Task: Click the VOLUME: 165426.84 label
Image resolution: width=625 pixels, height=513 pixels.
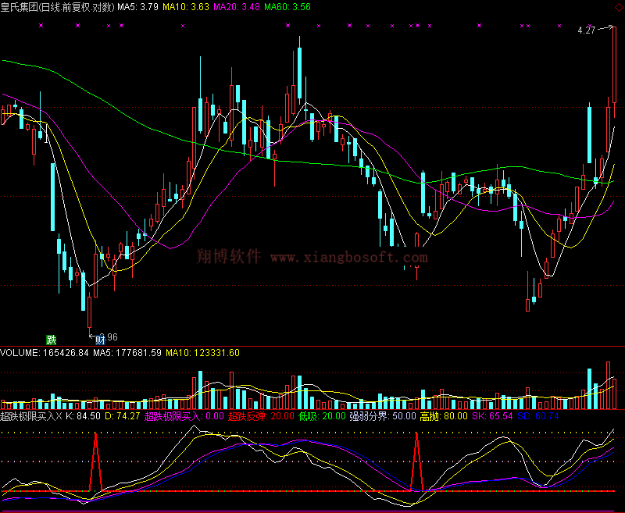Action: click(x=45, y=352)
